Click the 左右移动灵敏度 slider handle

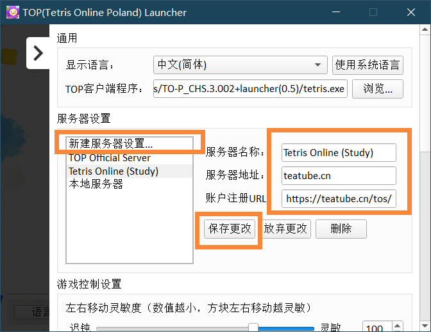253,328
